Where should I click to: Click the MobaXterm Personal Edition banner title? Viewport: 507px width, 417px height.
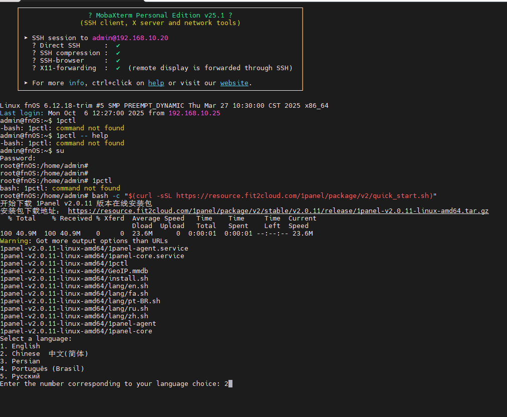[x=160, y=16]
